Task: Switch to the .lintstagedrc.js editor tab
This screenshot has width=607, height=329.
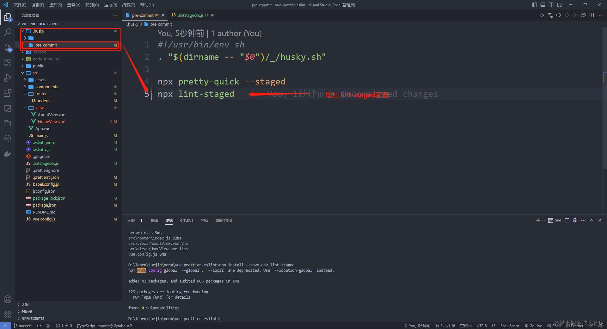Action: [x=193, y=15]
